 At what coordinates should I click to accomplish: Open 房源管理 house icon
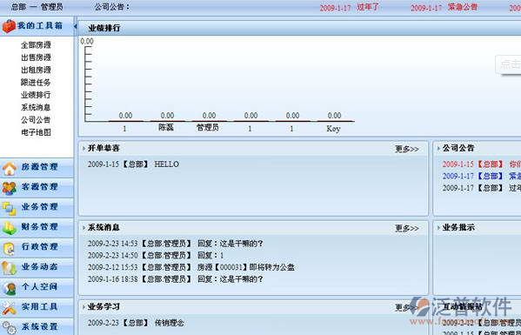coord(10,169)
